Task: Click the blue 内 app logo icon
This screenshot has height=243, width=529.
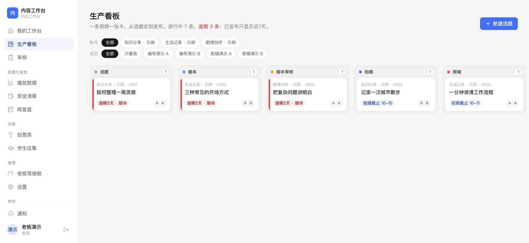Action: pyautogui.click(x=13, y=13)
